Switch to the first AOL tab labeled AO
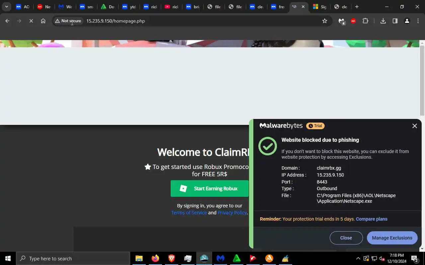Viewport: 425px width, 265px height. click(23, 7)
